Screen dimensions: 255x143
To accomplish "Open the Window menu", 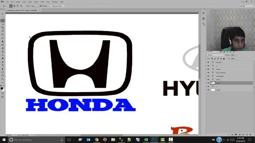I will (55, 2).
